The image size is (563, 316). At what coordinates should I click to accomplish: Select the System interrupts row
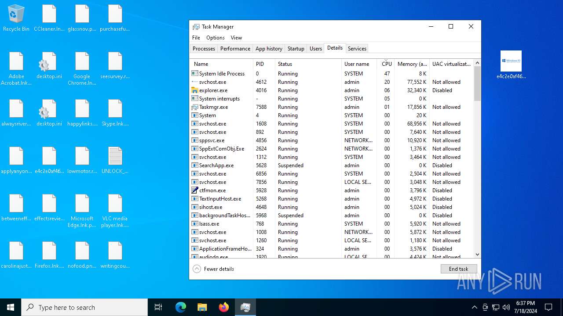coord(332,99)
